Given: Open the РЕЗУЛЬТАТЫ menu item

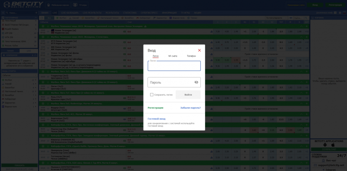Looking at the screenshot, I should tap(112, 13).
